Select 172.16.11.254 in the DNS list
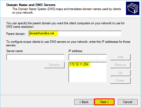 [79, 64]
